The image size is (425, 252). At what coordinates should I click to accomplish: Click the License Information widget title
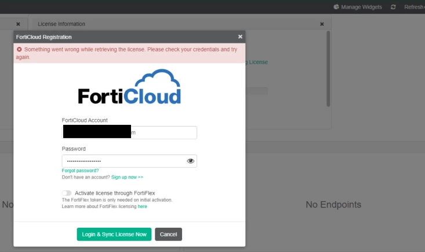click(61, 24)
